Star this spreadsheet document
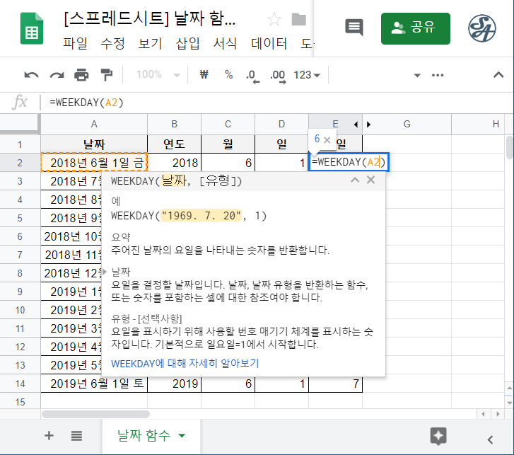Image resolution: width=514 pixels, height=455 pixels. coord(274,19)
